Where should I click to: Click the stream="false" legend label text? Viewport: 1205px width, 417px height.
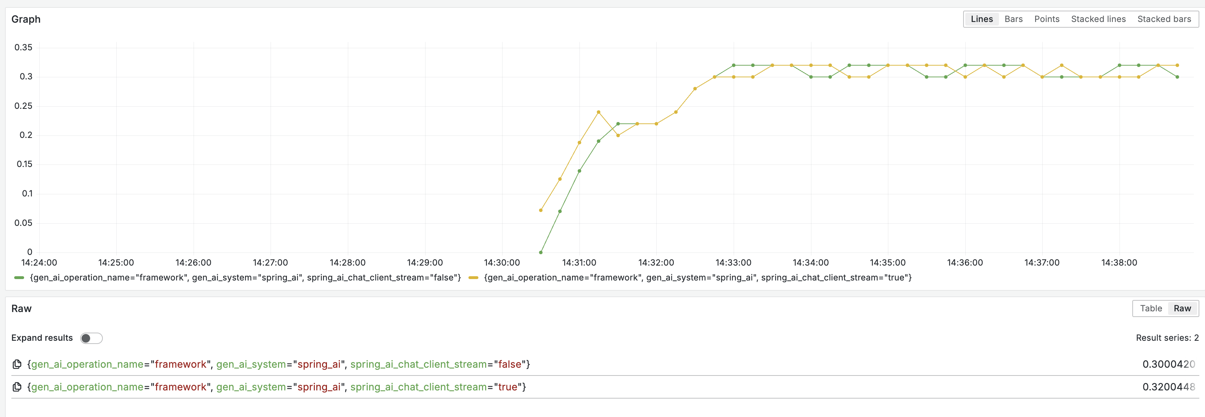[246, 278]
